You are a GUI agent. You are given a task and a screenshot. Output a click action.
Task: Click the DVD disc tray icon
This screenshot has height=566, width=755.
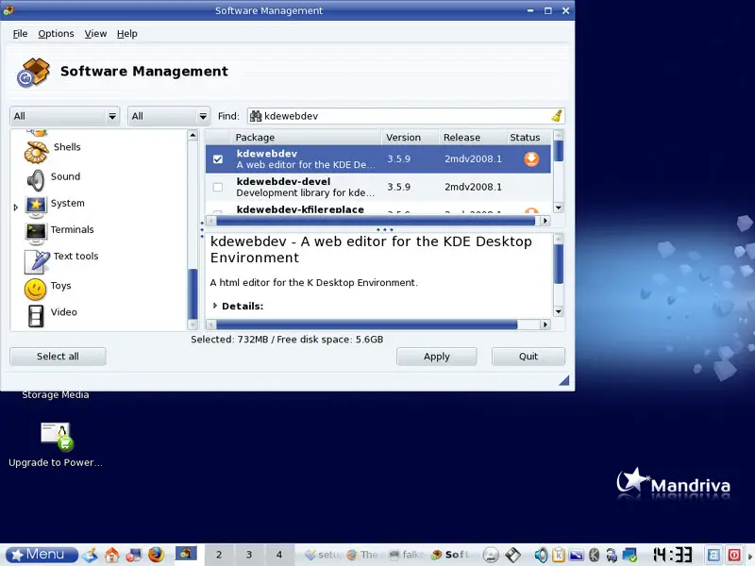[491, 555]
